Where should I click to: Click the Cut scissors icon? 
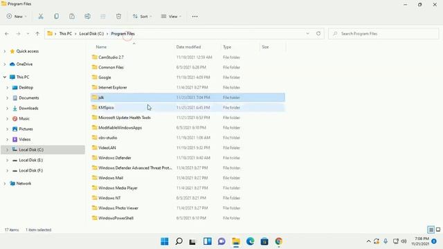pyautogui.click(x=41, y=17)
